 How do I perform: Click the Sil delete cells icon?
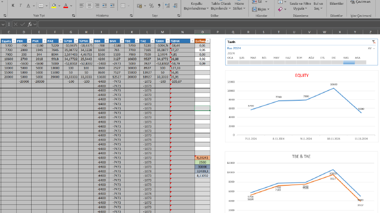[254, 2]
